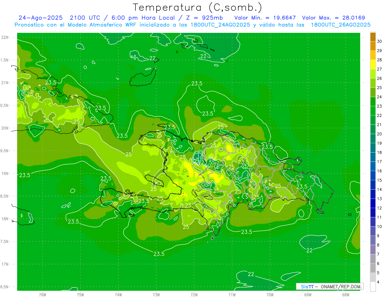Click the green legend swatch between 22 and 23
Screen dimensions: 388x299
point(373,111)
